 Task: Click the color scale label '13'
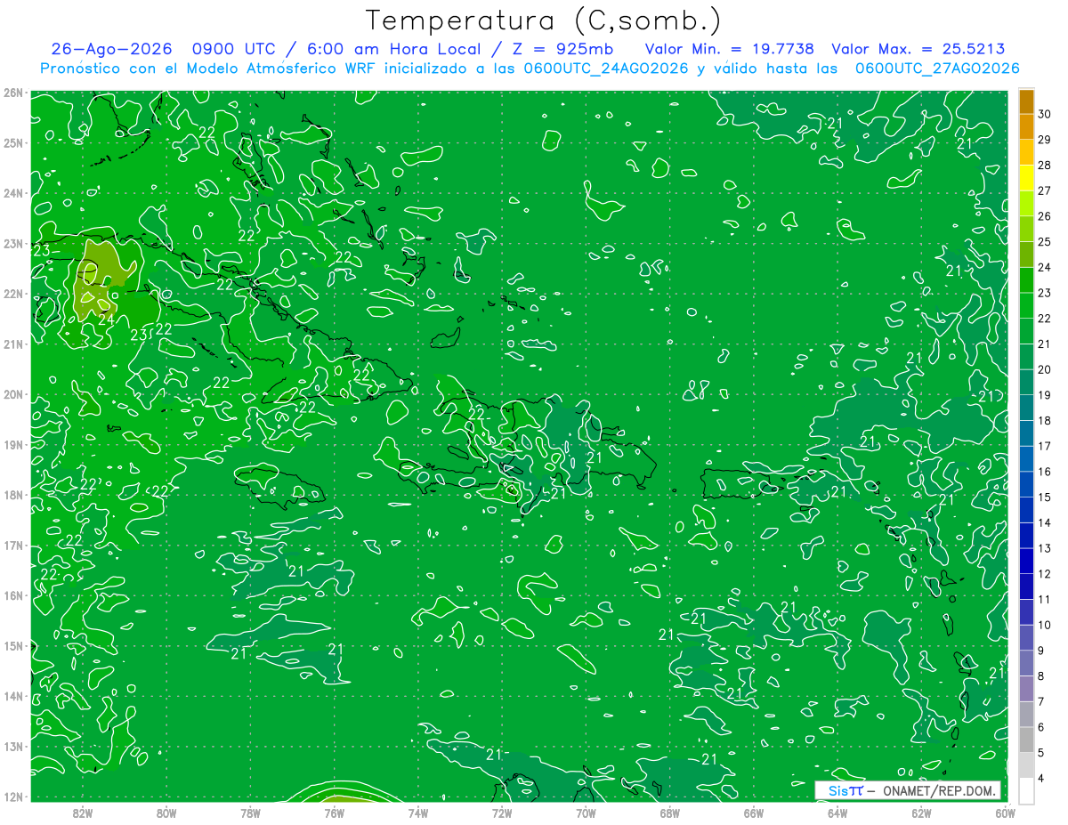coord(1045,548)
